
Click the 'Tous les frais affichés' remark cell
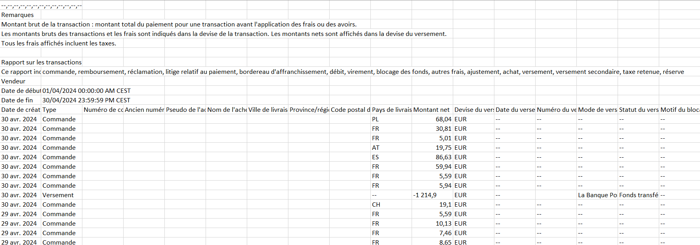(x=59, y=43)
